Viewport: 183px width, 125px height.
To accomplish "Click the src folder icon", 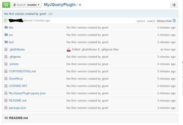I will point(6,35).
